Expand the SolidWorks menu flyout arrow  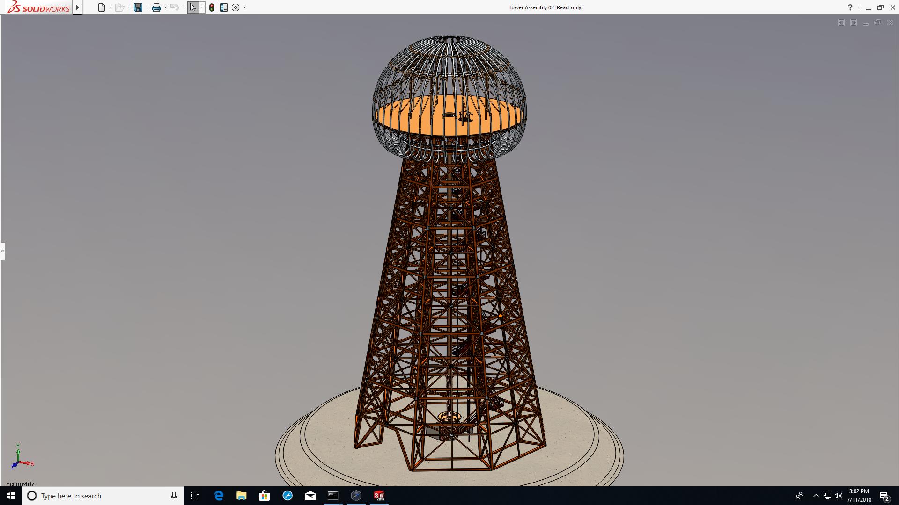click(77, 7)
